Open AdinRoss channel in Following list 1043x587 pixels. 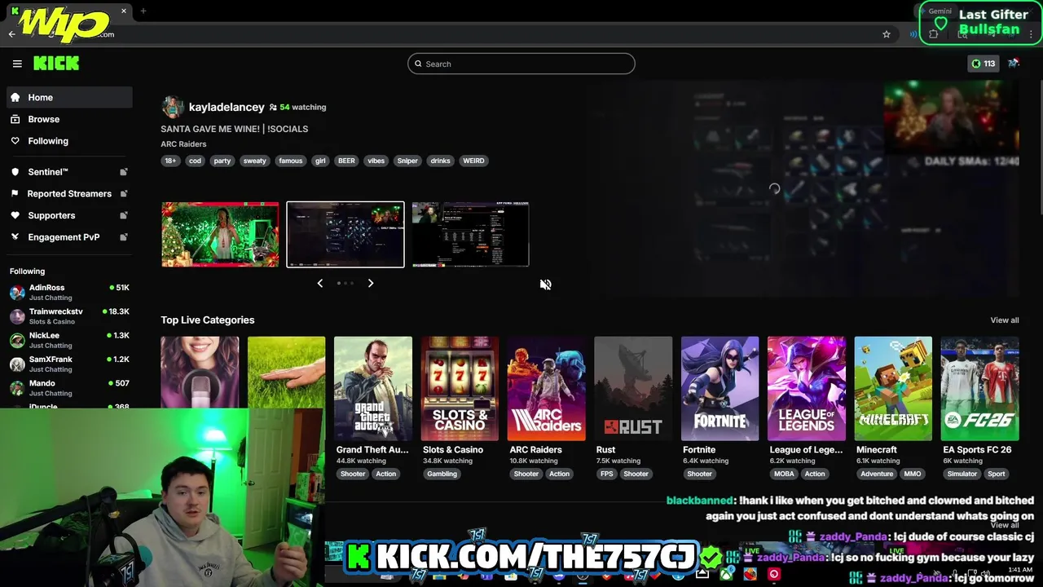[69, 292]
